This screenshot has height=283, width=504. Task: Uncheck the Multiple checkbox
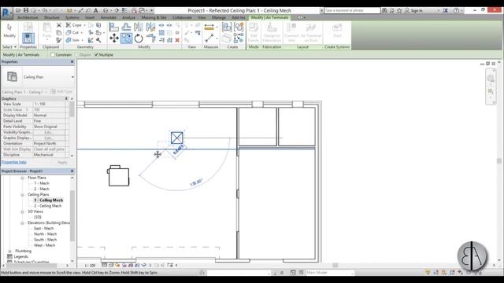pos(96,55)
